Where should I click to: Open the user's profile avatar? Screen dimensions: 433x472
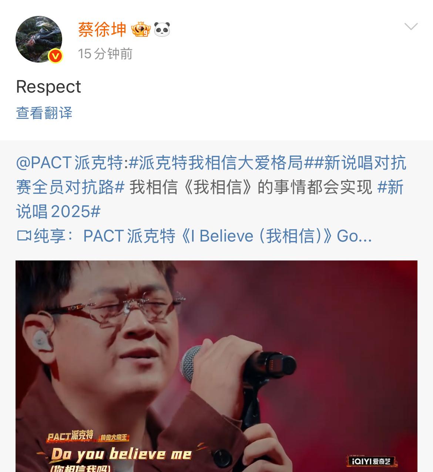pos(38,39)
